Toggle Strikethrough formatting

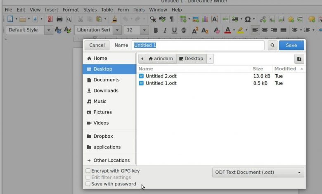click(x=184, y=30)
